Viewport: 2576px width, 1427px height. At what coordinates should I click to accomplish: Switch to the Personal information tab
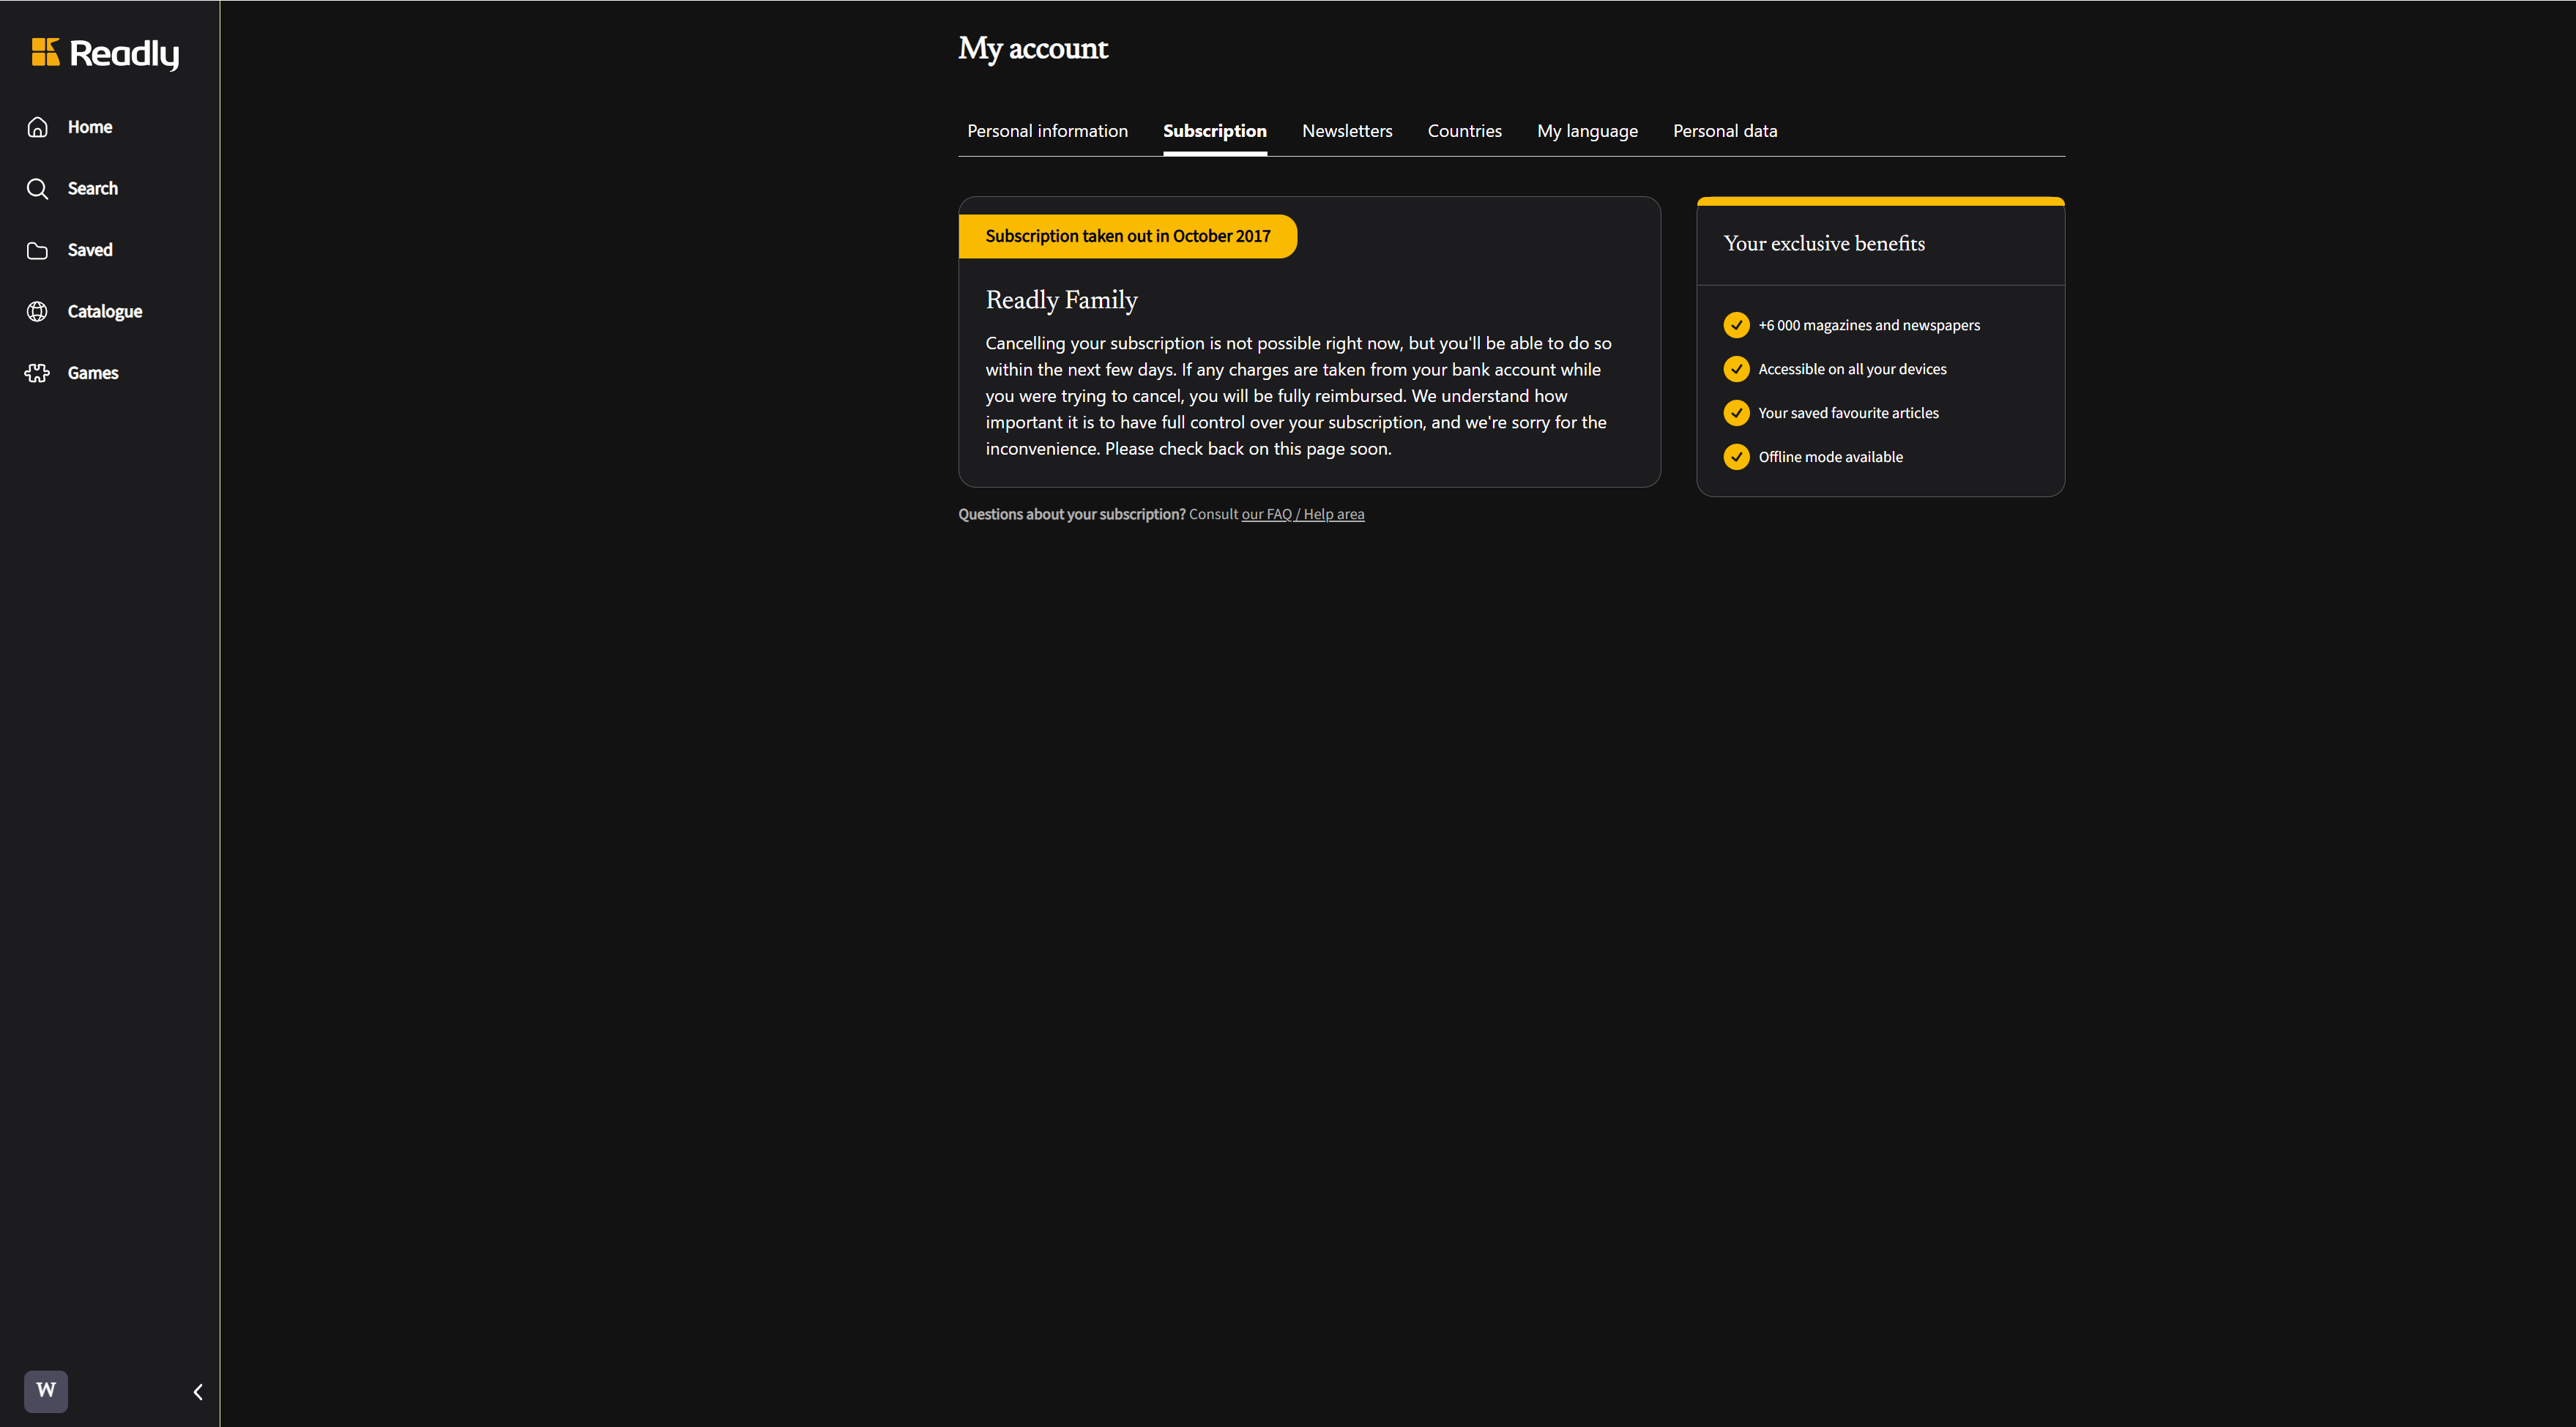pyautogui.click(x=1047, y=131)
